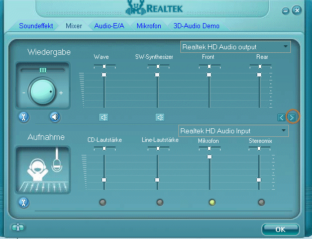Select Line-Lautstärke as recording source

tap(160, 202)
